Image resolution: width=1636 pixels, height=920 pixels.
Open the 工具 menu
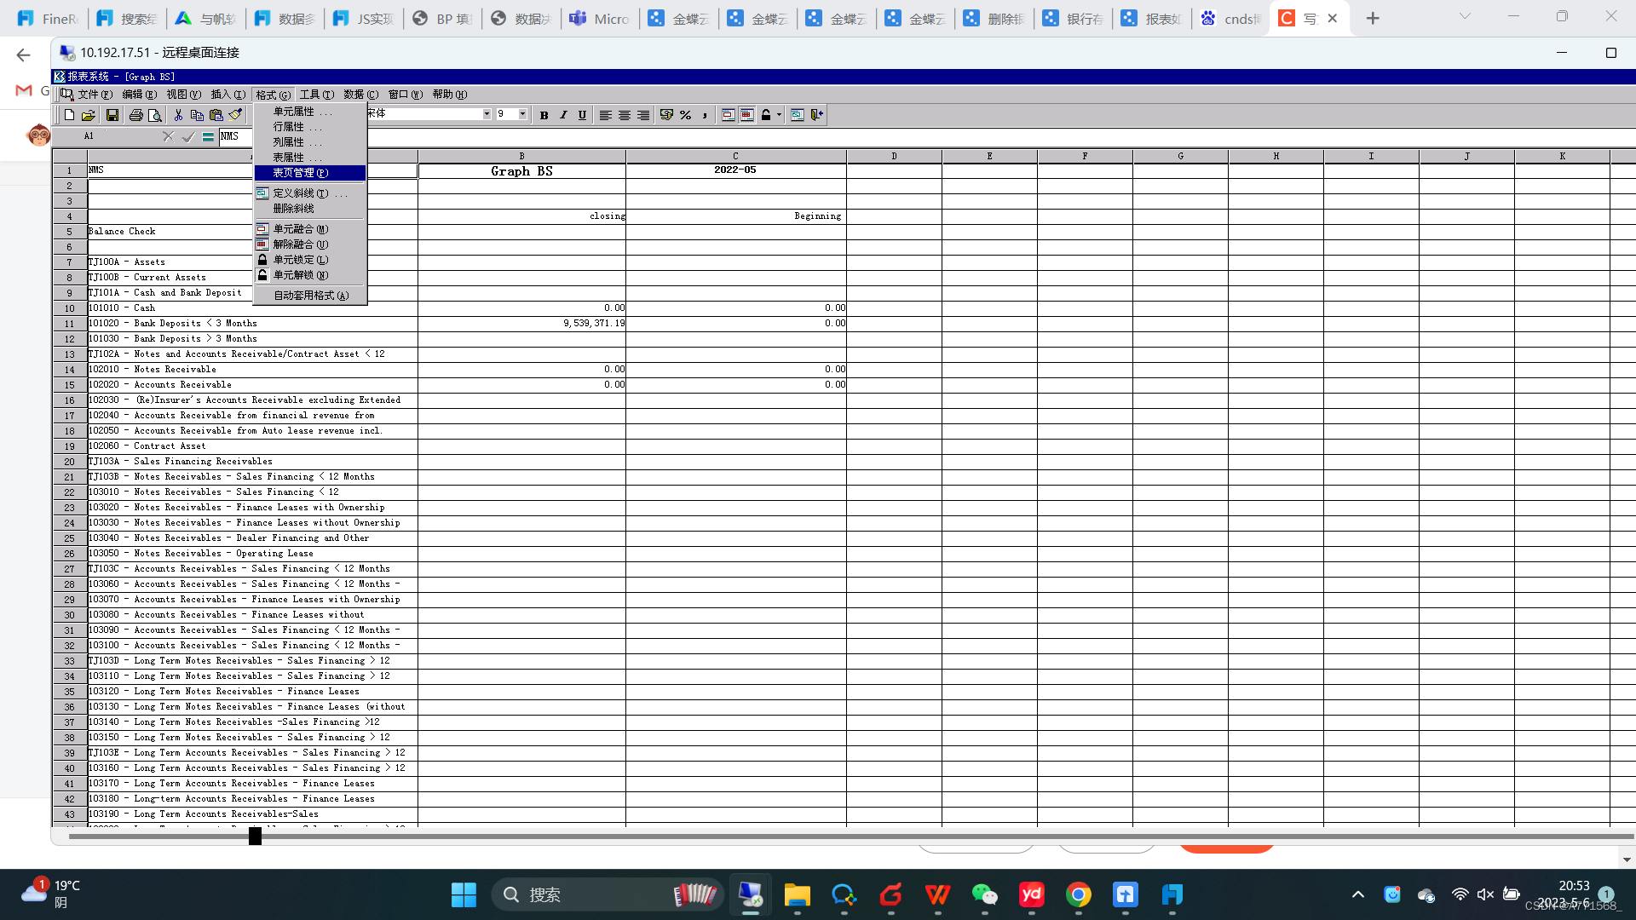pyautogui.click(x=315, y=95)
